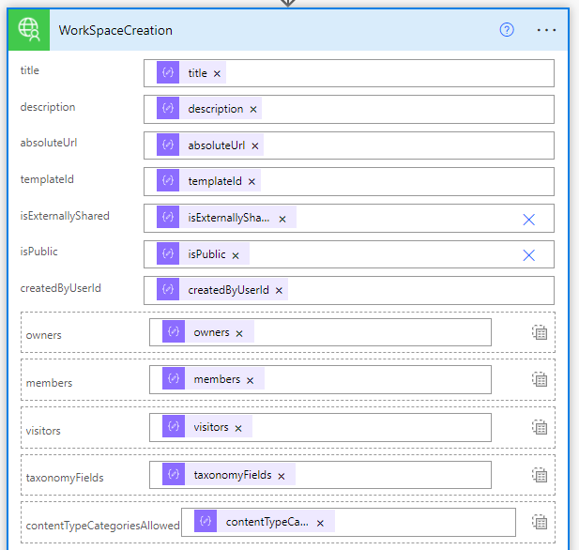Switch members to input entire array
This screenshot has width=579, height=550.
(540, 379)
